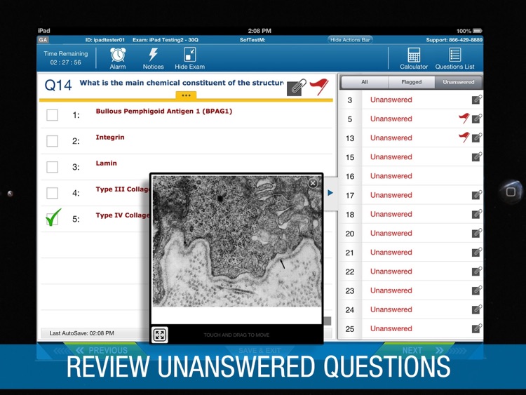Select the Unanswered tab
This screenshot has height=395, width=526.
458,82
